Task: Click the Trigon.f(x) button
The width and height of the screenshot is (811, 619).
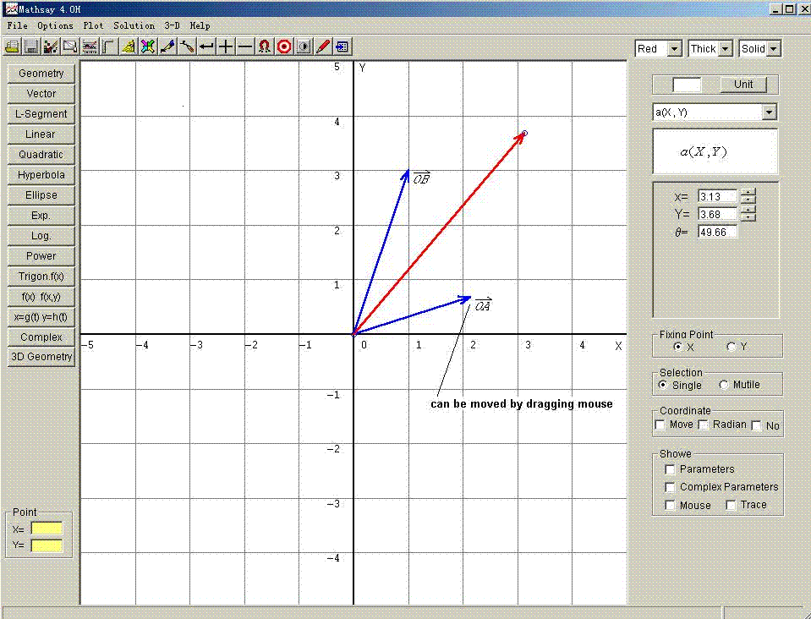Action: point(41,277)
